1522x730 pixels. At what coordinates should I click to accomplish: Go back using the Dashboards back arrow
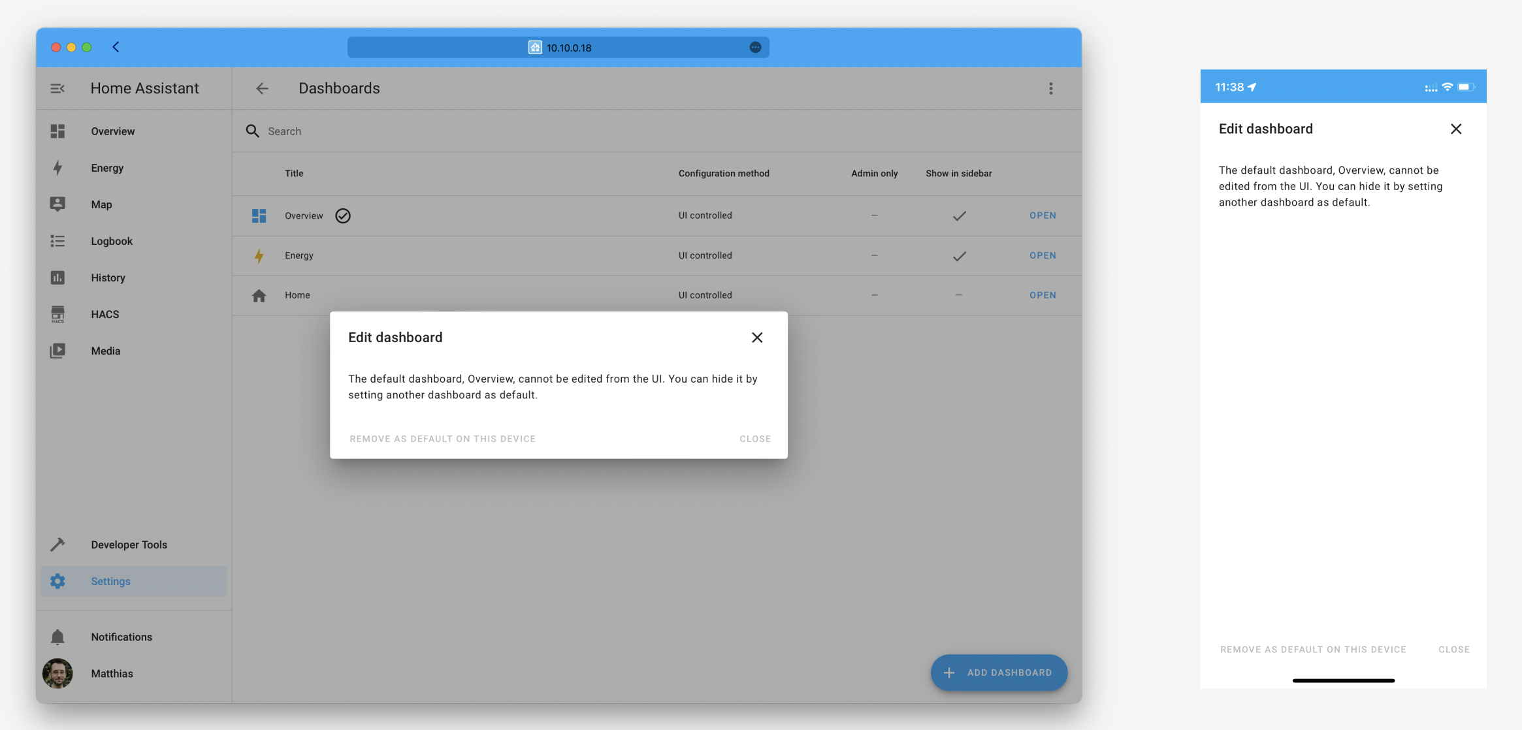262,88
